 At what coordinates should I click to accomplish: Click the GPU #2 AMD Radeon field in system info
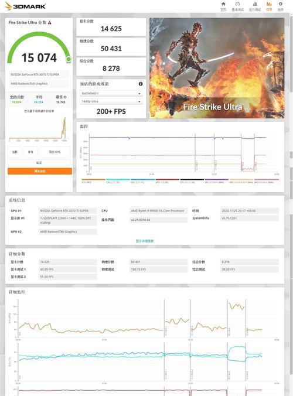[67, 231]
